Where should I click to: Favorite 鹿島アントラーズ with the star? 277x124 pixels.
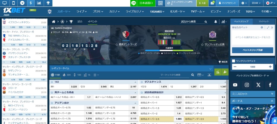click(117, 45)
